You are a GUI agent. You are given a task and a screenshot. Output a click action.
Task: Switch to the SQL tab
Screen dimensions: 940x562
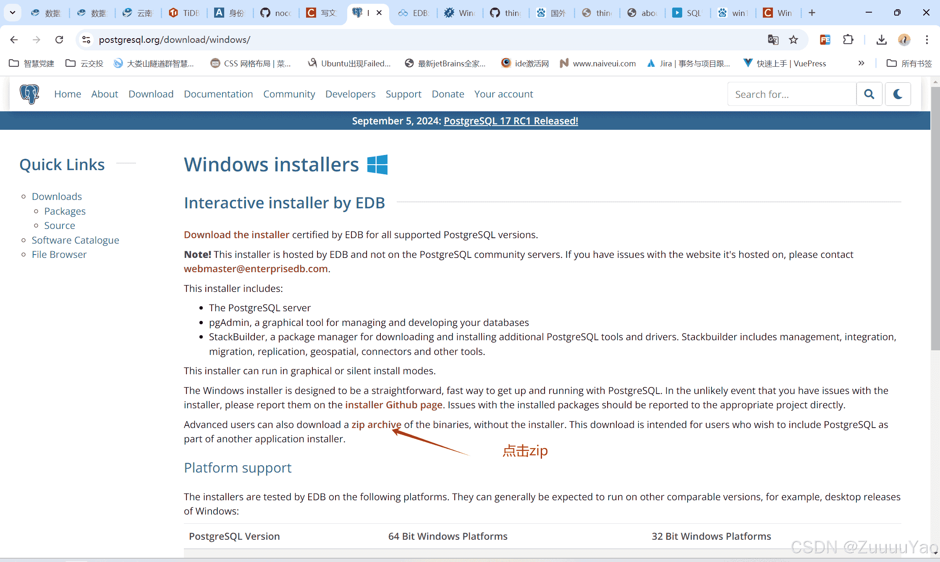(687, 13)
